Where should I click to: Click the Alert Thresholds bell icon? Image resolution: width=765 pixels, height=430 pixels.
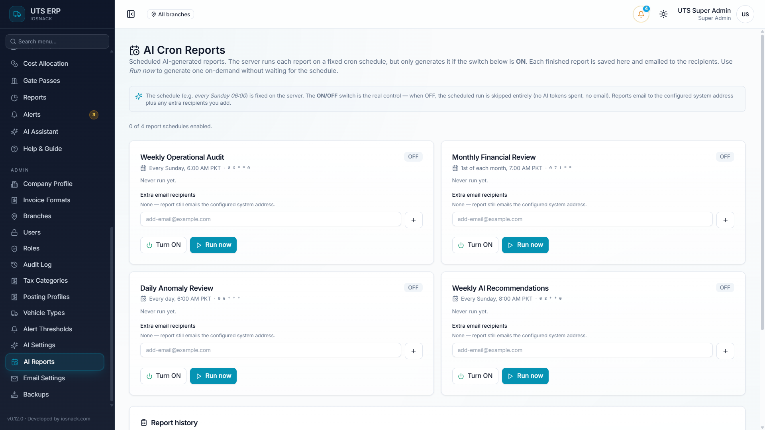pyautogui.click(x=14, y=329)
